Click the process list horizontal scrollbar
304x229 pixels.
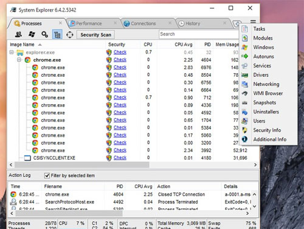pyautogui.click(x=82, y=165)
